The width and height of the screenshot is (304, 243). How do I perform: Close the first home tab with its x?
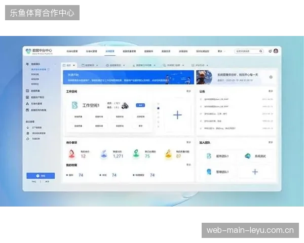tap(74, 65)
